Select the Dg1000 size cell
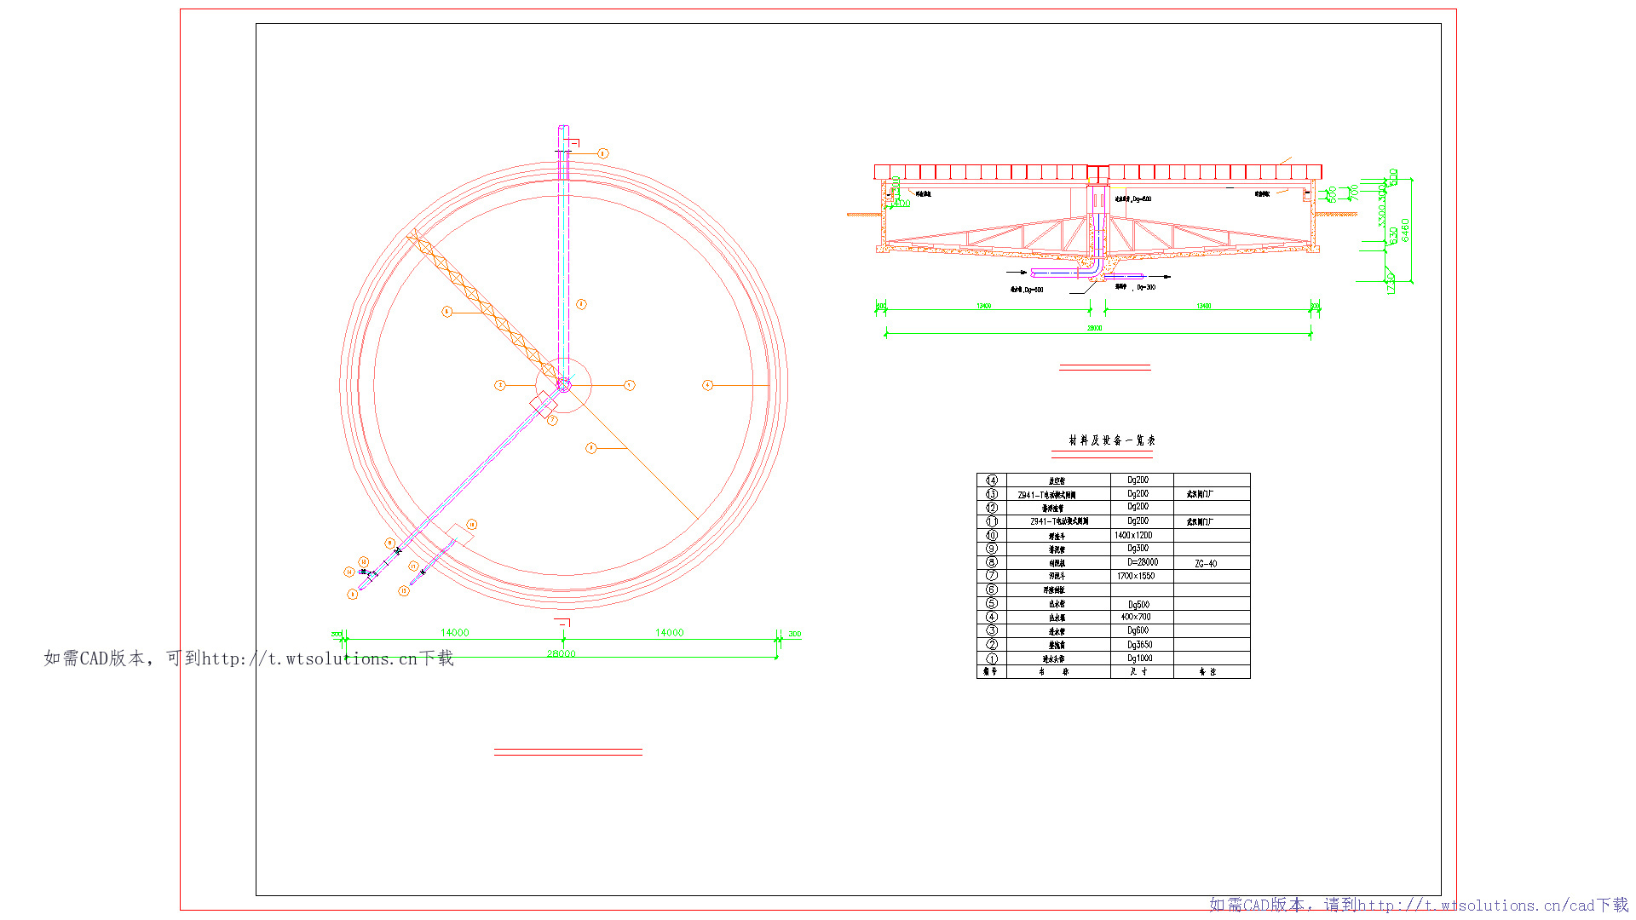 point(1139,658)
